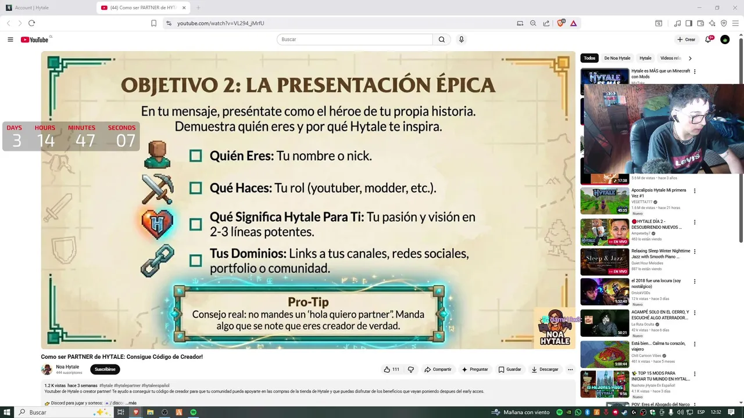Viewport: 744px width, 418px height.
Task: Open options for 'TOP 15 MODS PARA INICIAR'
Action: pyautogui.click(x=695, y=374)
